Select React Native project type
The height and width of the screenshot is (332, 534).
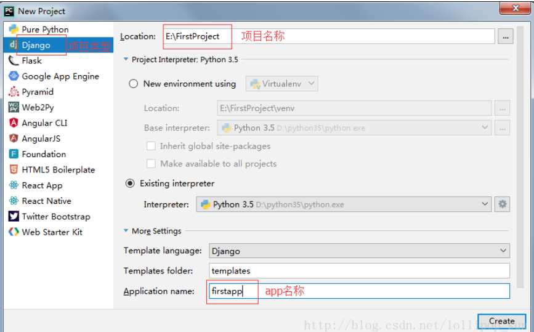point(59,201)
